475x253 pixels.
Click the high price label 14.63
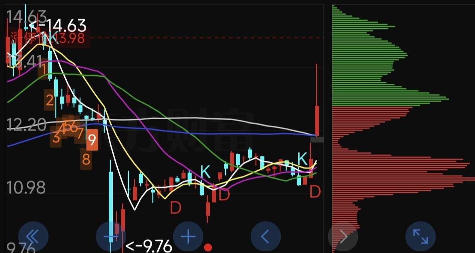(x=58, y=26)
